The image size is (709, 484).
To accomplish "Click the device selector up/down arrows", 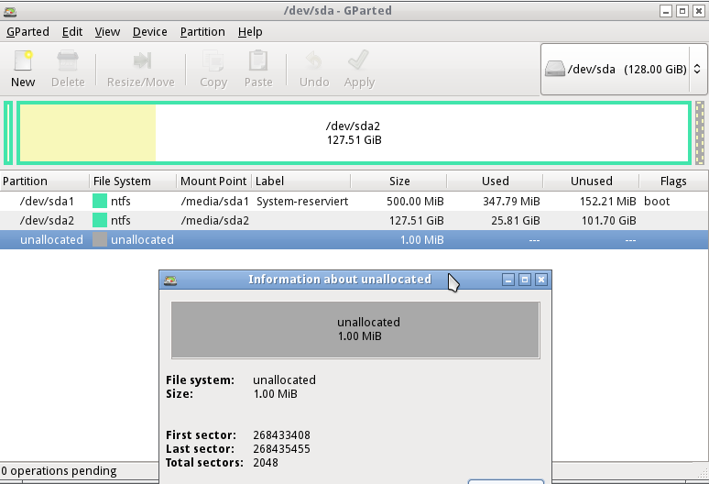I will click(x=697, y=69).
